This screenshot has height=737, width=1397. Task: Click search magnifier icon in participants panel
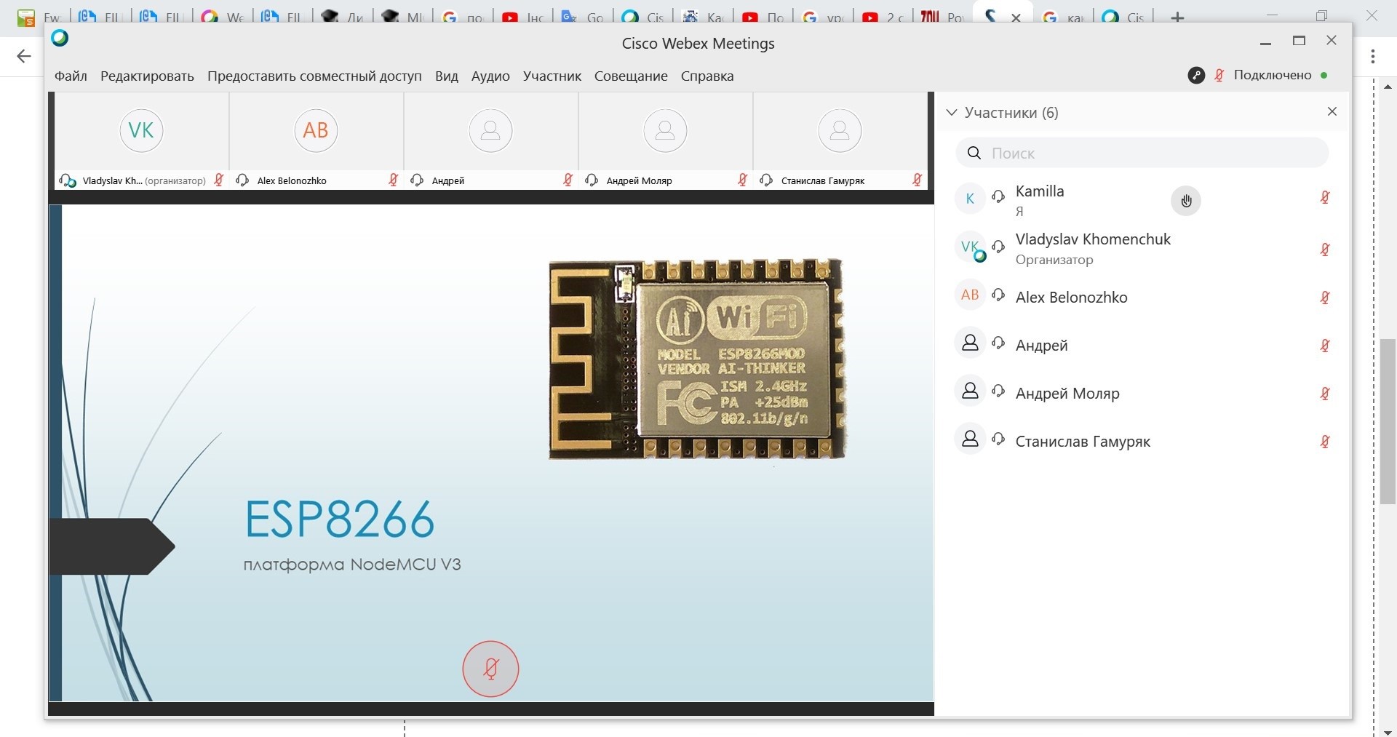[x=974, y=153]
